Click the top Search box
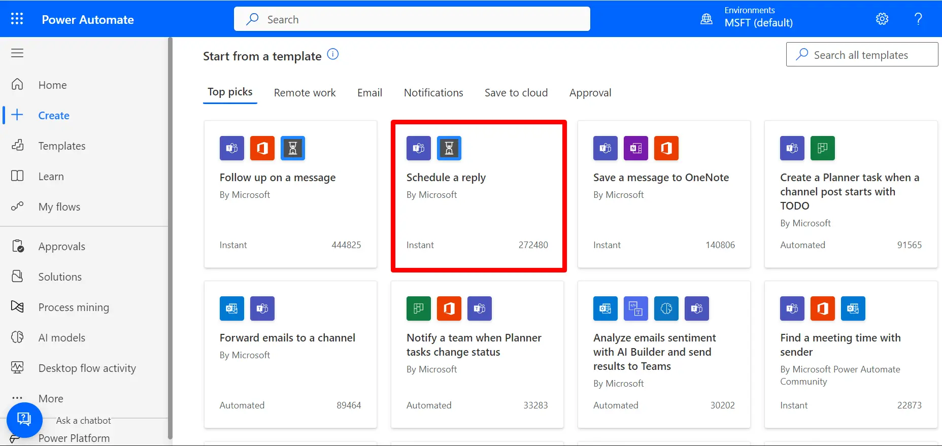The width and height of the screenshot is (942, 446). tap(412, 19)
